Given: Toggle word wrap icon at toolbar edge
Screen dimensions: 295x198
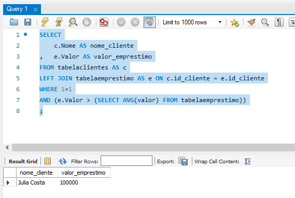Looking at the screenshot, I should click(292, 22).
